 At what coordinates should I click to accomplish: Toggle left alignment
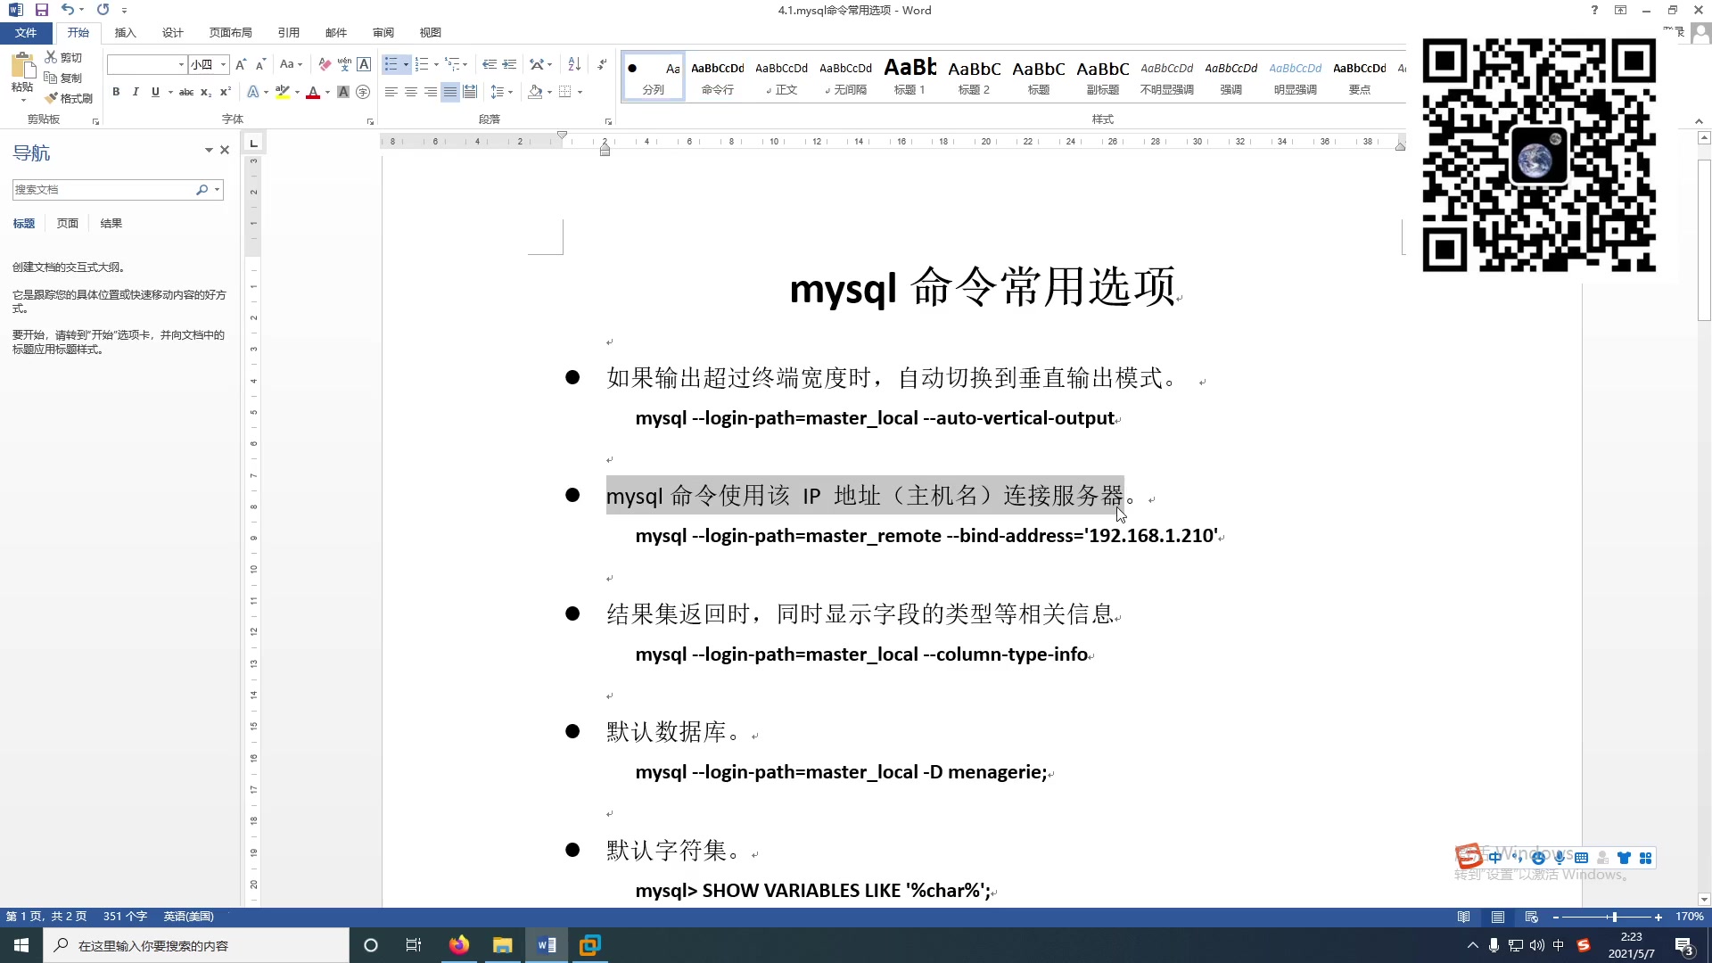[x=391, y=92]
